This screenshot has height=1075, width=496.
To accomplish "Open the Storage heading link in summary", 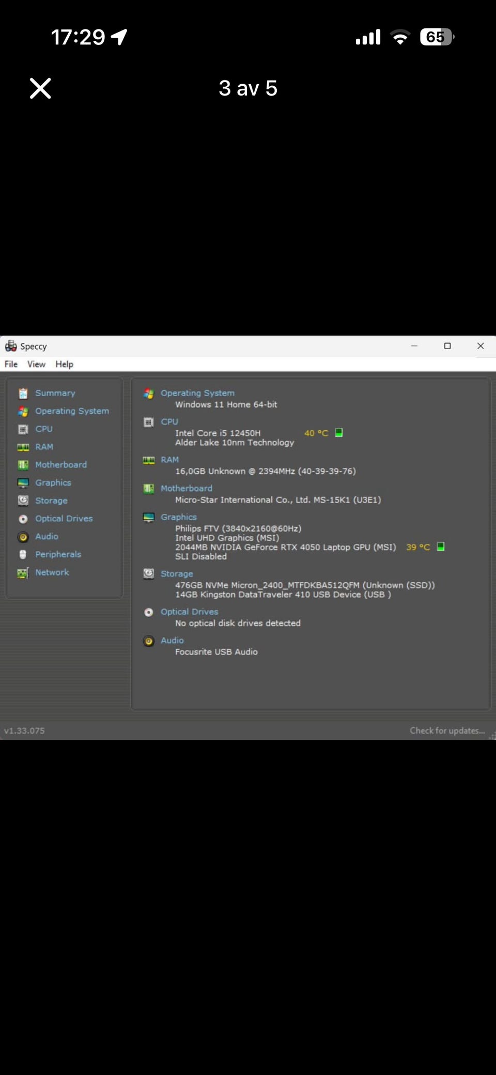I will click(x=177, y=574).
